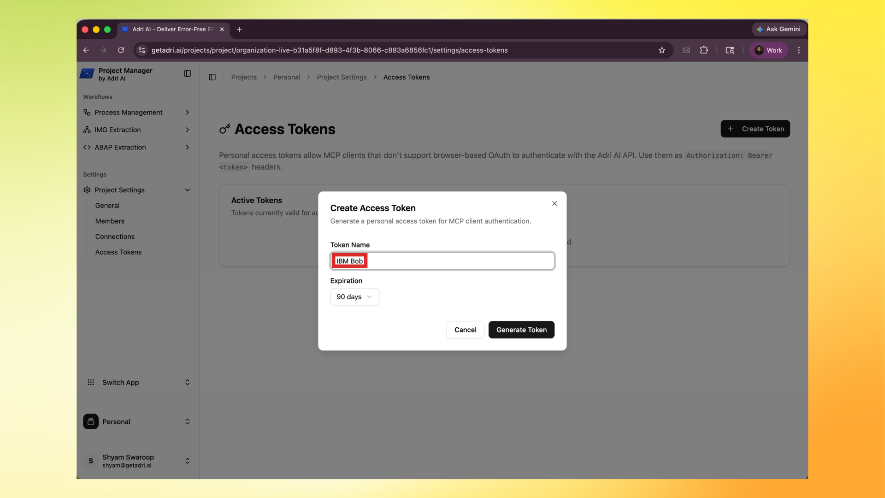The image size is (885, 498).
Task: Switch to the Connections settings page
Action: click(x=115, y=237)
